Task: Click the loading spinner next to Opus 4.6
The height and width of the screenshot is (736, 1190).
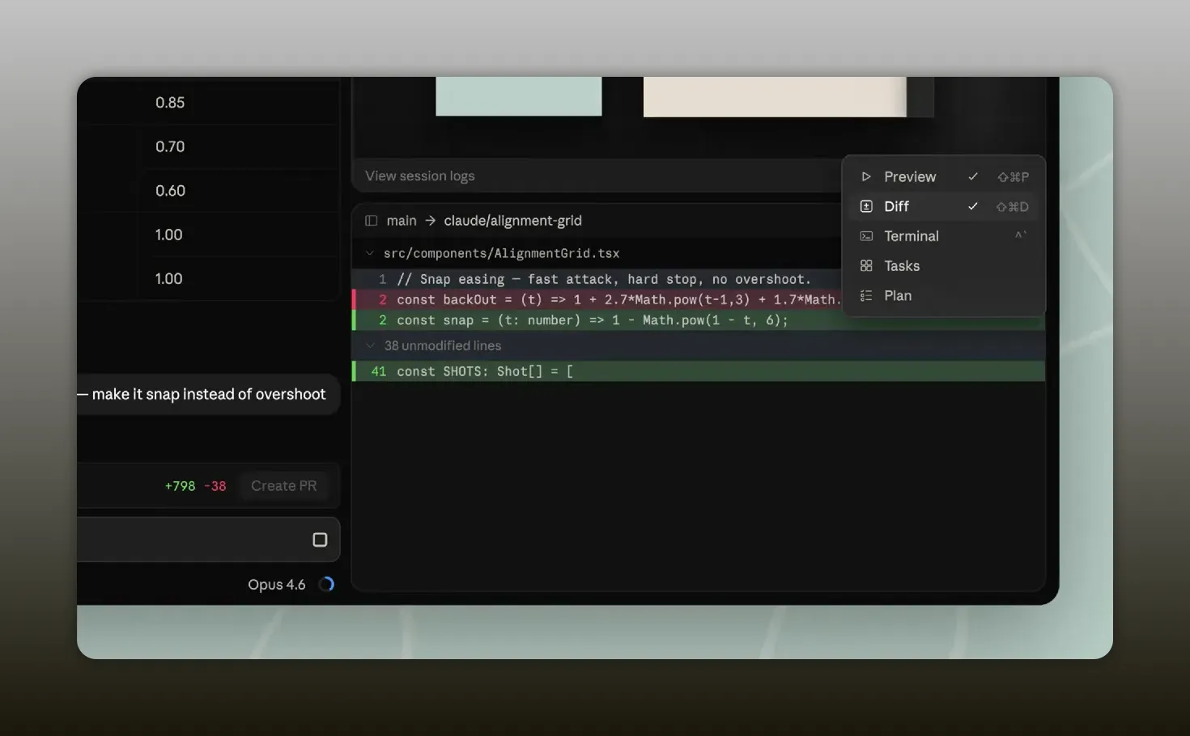Action: (x=326, y=584)
